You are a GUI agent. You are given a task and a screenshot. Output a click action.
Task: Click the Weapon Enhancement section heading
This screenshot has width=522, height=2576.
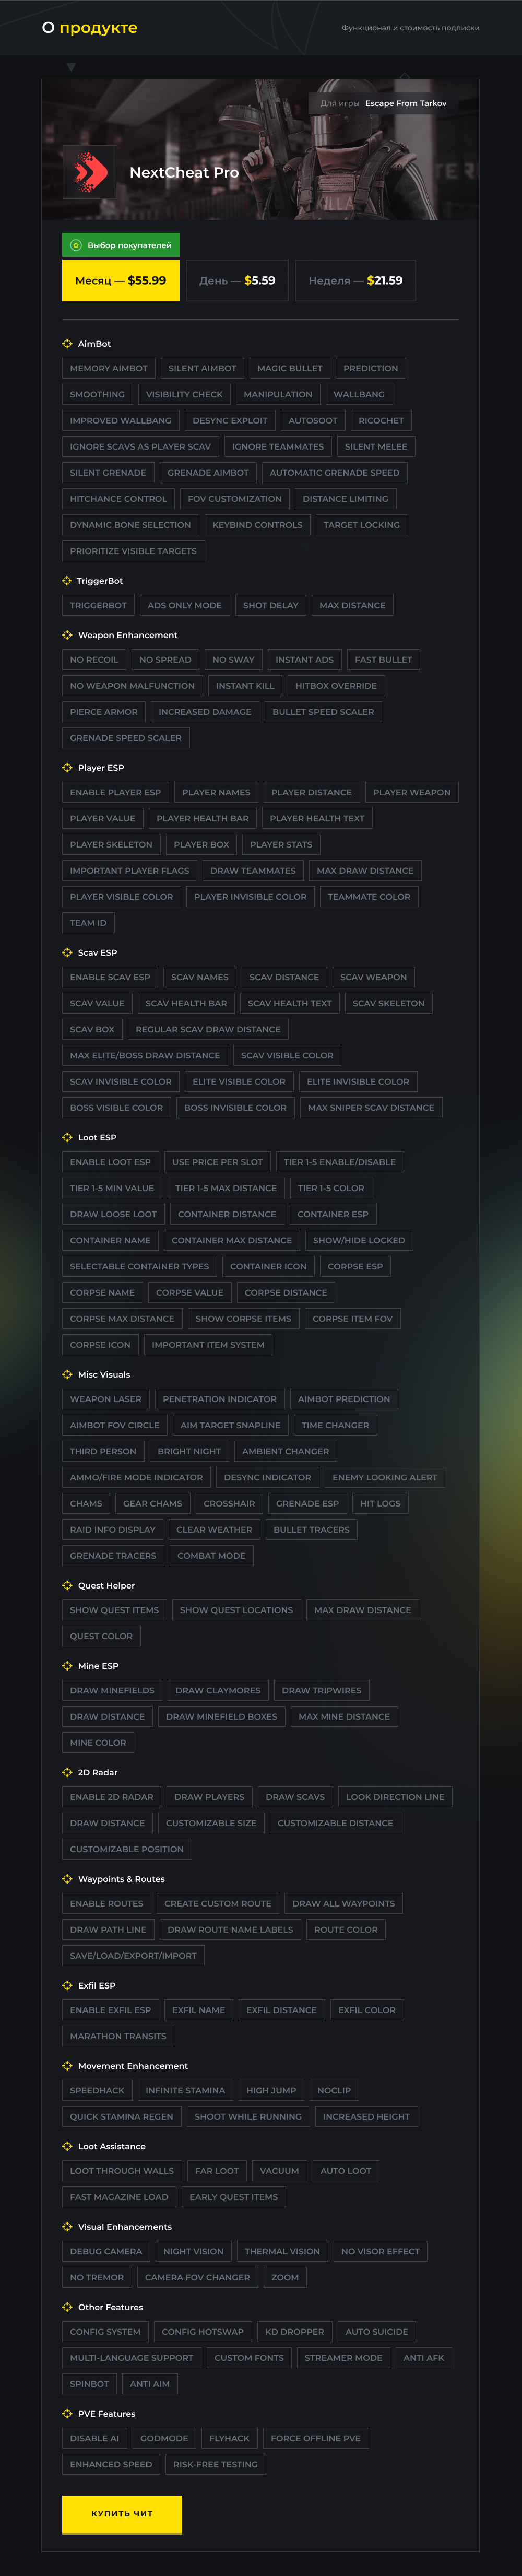coord(127,635)
